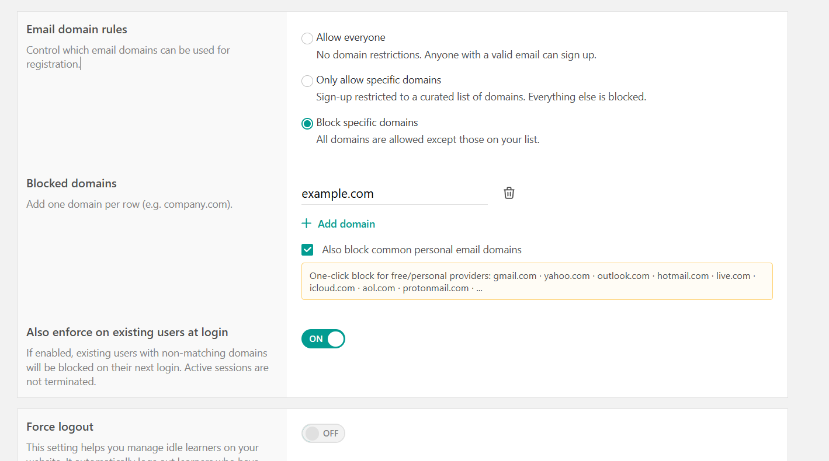The image size is (829, 461).
Task: Select the "Allow everyone" radio button
Action: 307,39
